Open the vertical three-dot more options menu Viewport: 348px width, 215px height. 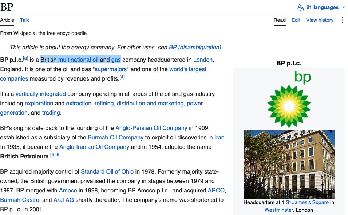click(343, 20)
